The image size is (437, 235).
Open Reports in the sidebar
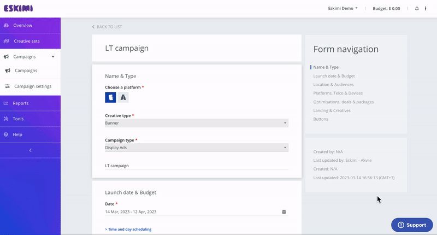click(x=30, y=103)
